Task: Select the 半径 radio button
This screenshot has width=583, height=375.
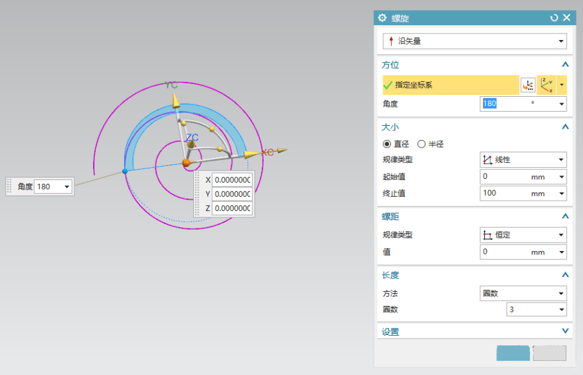Action: 421,144
